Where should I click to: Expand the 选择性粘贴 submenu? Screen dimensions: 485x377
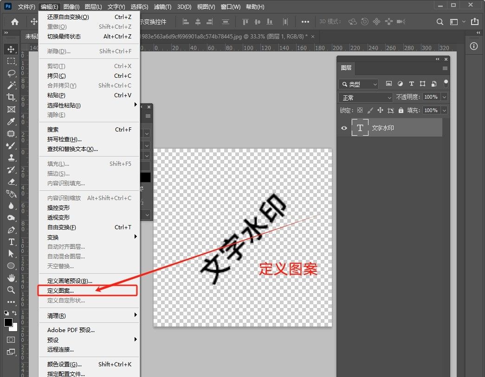click(89, 105)
